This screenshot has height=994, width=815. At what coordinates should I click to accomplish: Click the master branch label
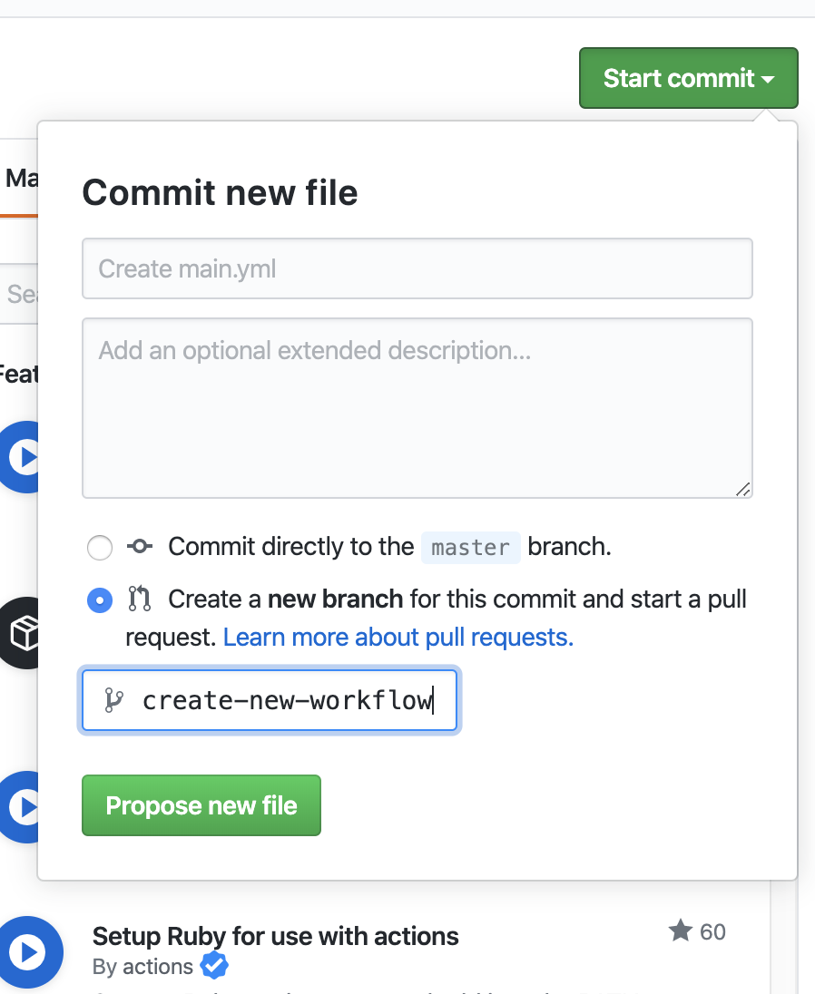pyautogui.click(x=470, y=547)
